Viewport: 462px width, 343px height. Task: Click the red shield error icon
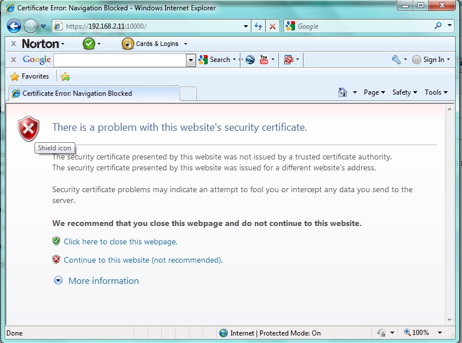(x=28, y=128)
